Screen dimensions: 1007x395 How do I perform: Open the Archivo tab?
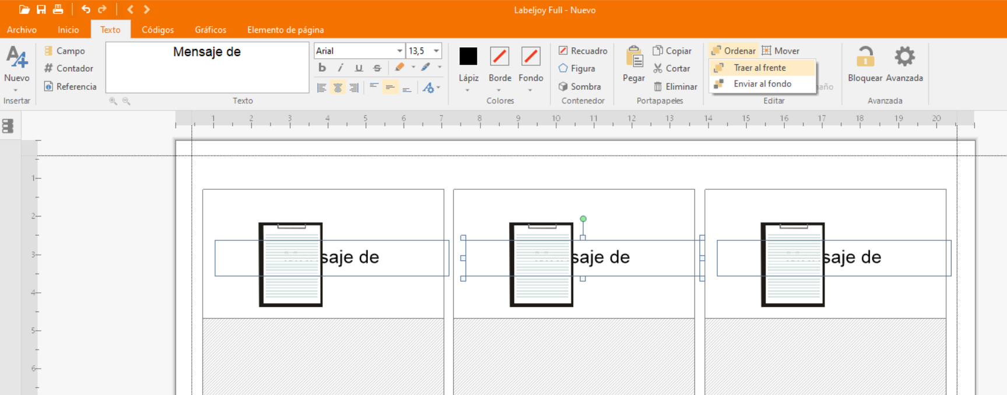(x=22, y=30)
